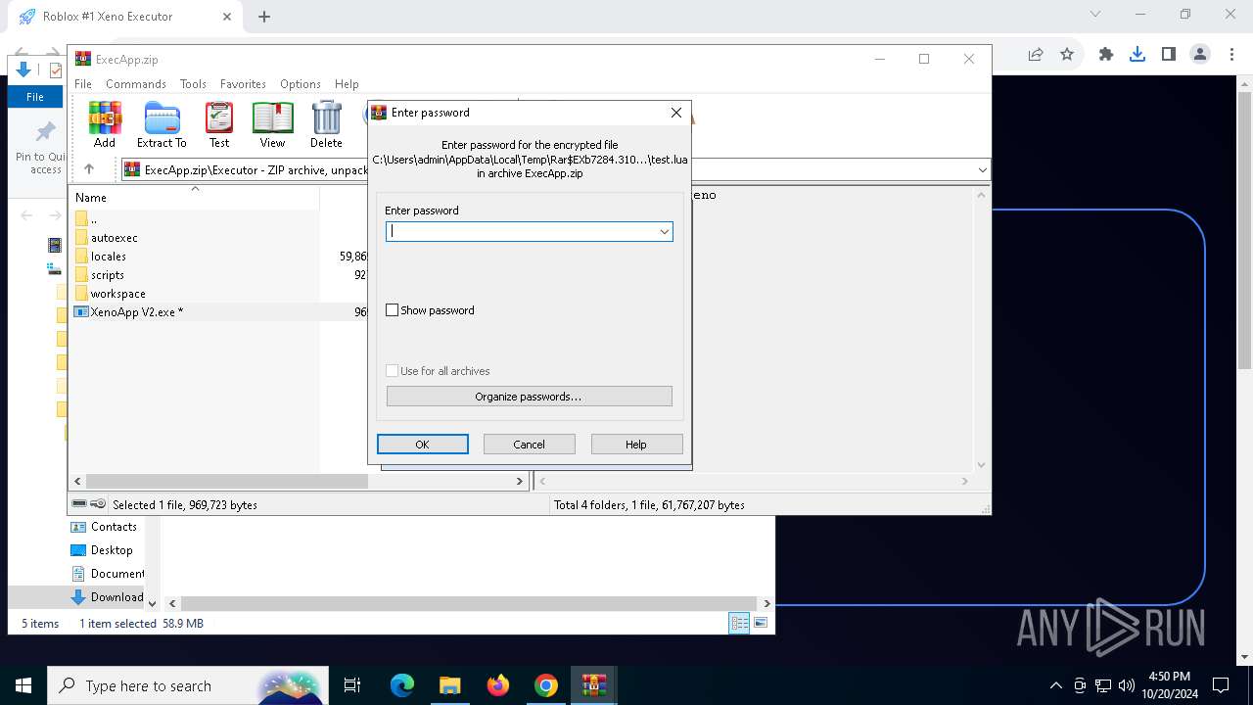The height and width of the screenshot is (705, 1253).
Task: Click the Cancel button
Action: 530,445
